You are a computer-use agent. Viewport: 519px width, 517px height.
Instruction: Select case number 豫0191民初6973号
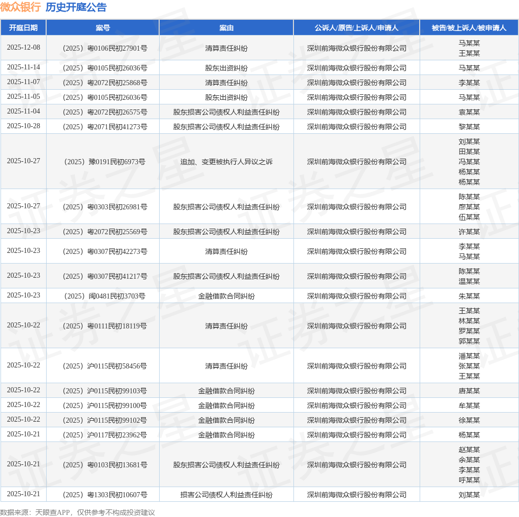[x=105, y=162]
